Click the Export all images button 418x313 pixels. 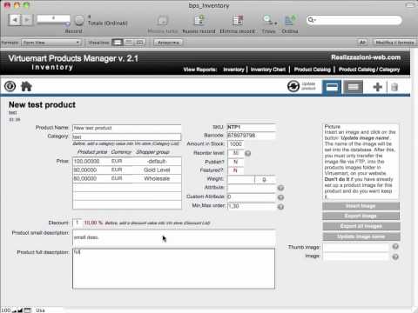pos(361,226)
